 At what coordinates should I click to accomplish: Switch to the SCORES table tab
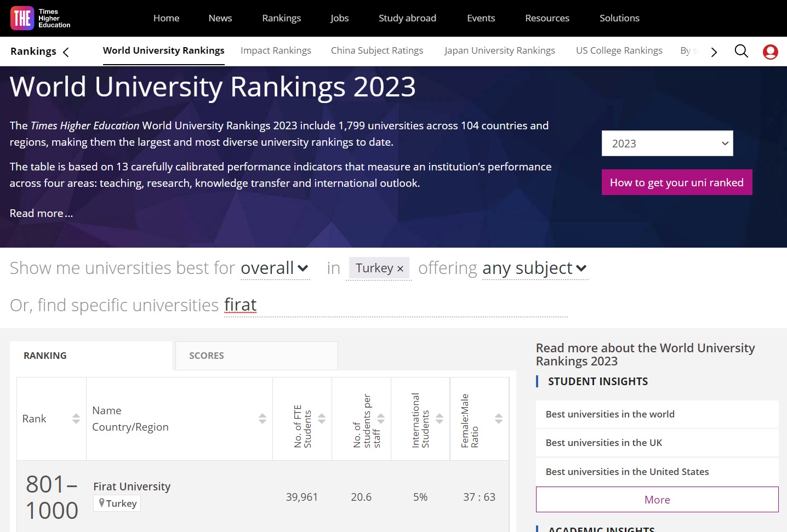pos(256,356)
